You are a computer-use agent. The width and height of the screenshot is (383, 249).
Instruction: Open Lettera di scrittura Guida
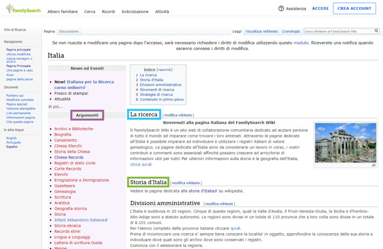coord(78,243)
